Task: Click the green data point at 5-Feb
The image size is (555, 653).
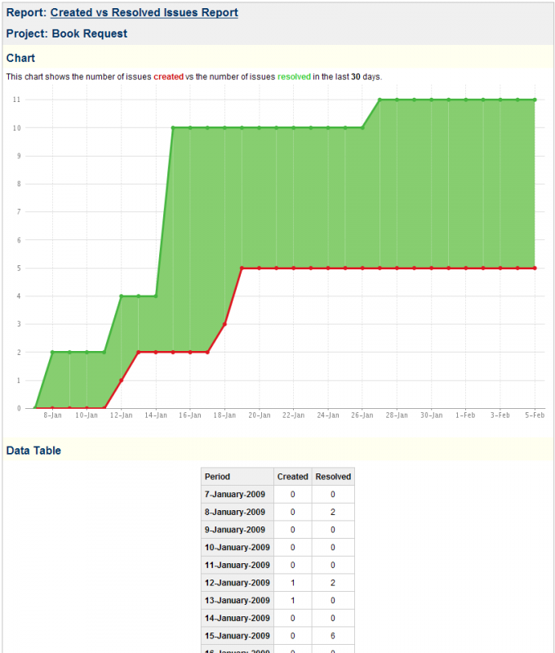Action: click(535, 100)
